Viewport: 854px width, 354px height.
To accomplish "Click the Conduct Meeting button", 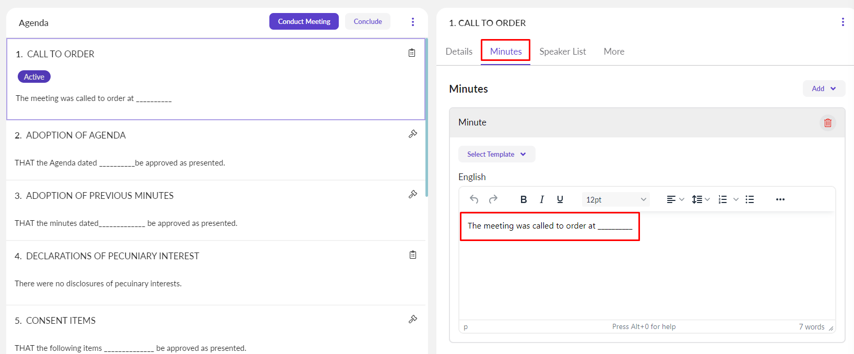I will tap(304, 21).
